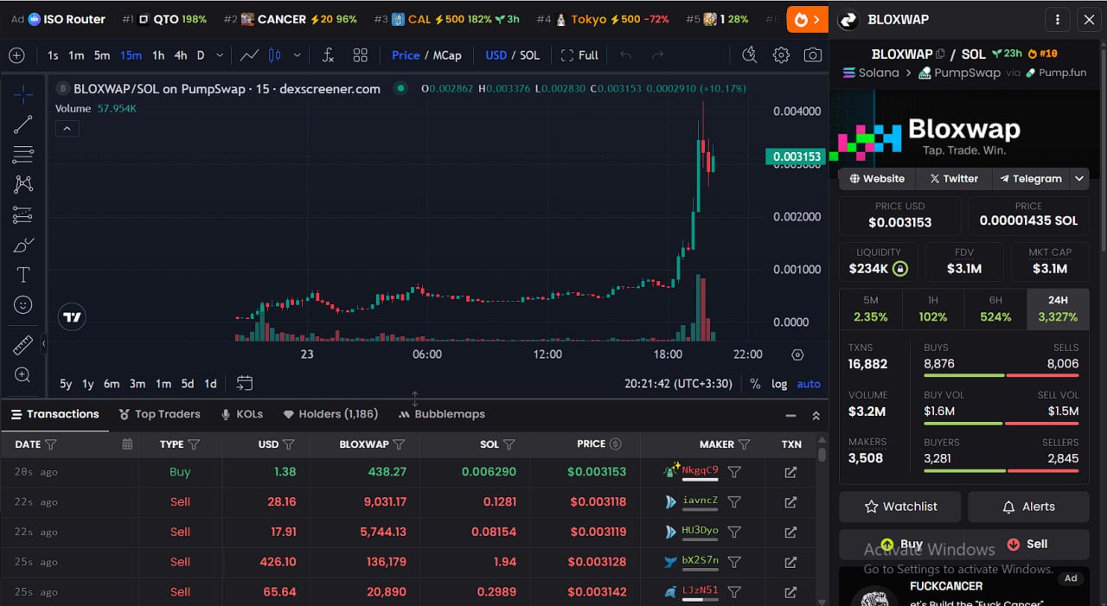The width and height of the screenshot is (1107, 606).
Task: Open chart settings gear
Action: 781,55
